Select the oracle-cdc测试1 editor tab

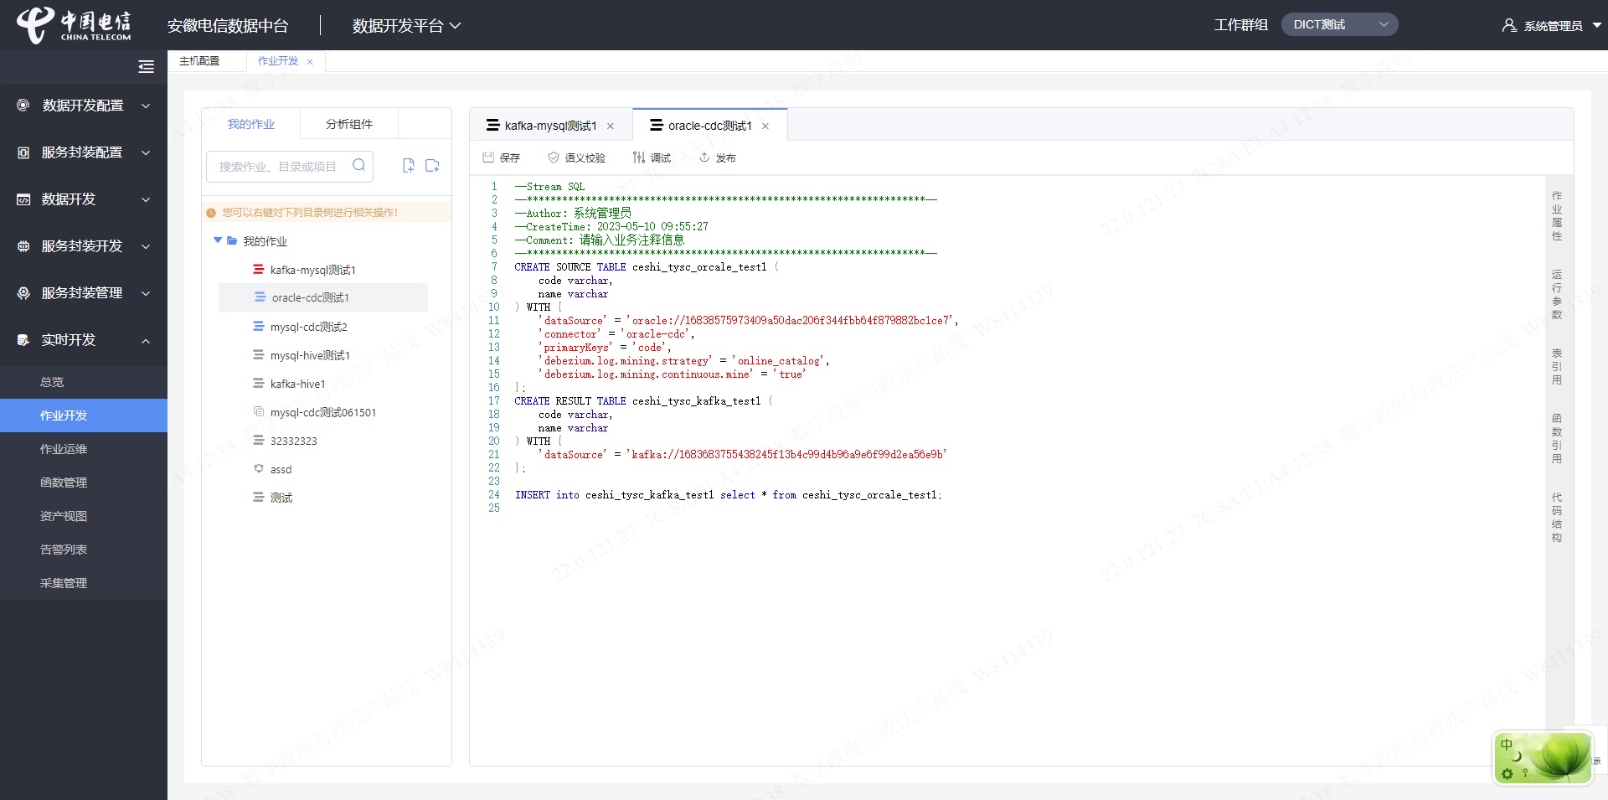(x=709, y=126)
